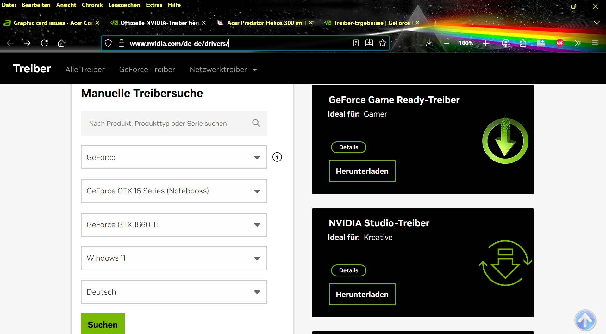Open the 'GeForce GTX 16 Series (Notebooks)' dropdown
Image resolution: width=606 pixels, height=334 pixels.
pos(174,191)
